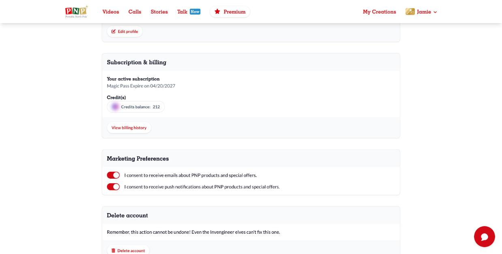Click the Edit profile button
Viewport: 502px width, 254px height.
click(125, 32)
